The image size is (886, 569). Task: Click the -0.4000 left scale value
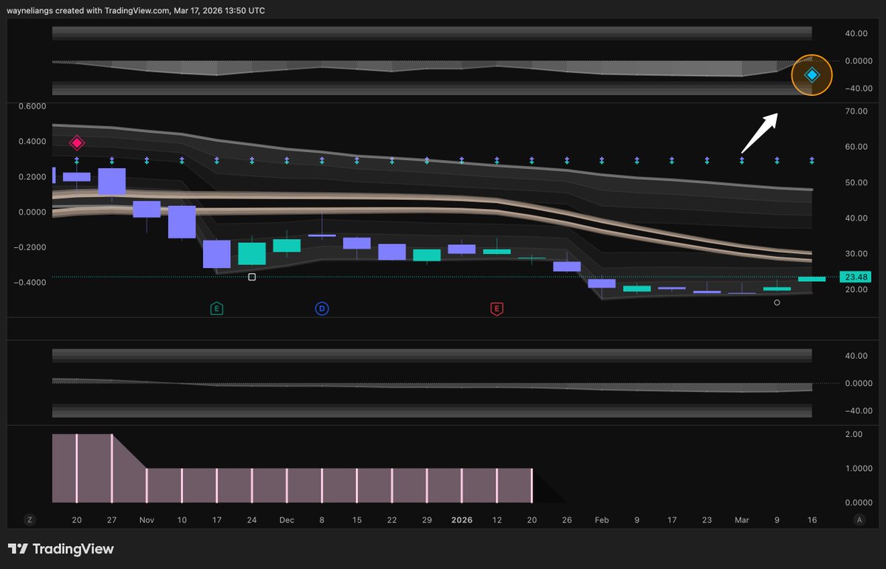29,283
